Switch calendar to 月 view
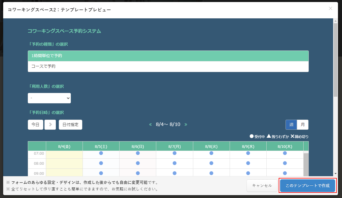Viewport: 342px width, 198px height. 303,125
